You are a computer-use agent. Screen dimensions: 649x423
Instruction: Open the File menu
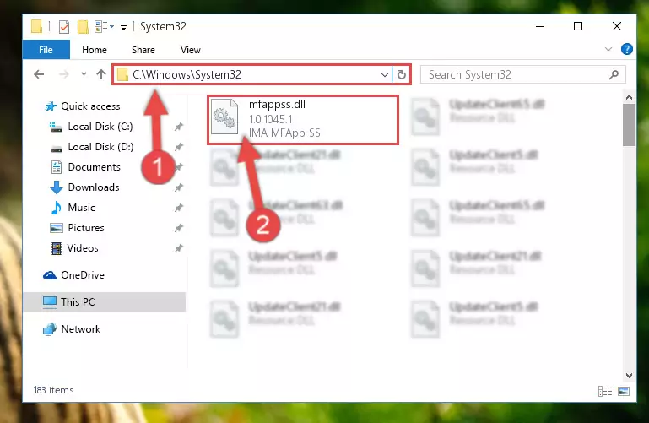pyautogui.click(x=46, y=50)
